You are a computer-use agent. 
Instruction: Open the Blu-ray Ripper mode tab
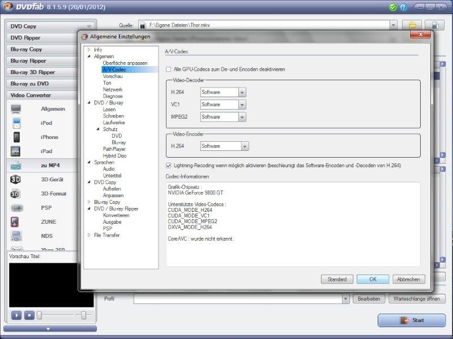50,60
